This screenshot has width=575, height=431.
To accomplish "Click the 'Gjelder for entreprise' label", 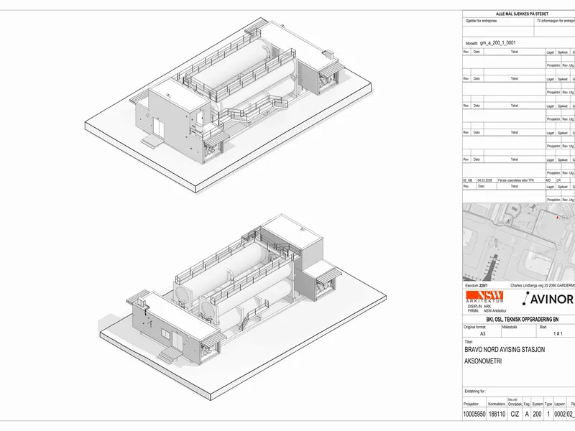I will click(x=481, y=22).
